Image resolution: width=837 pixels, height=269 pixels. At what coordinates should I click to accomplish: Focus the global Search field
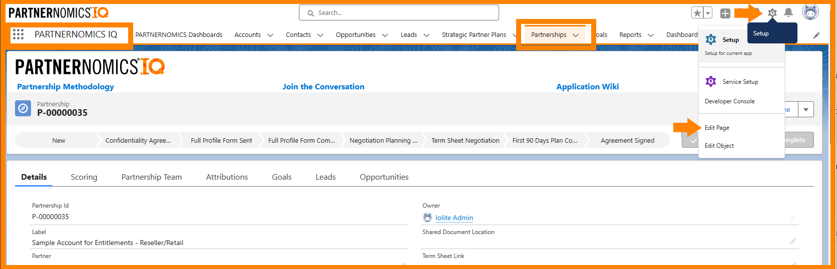click(x=399, y=12)
